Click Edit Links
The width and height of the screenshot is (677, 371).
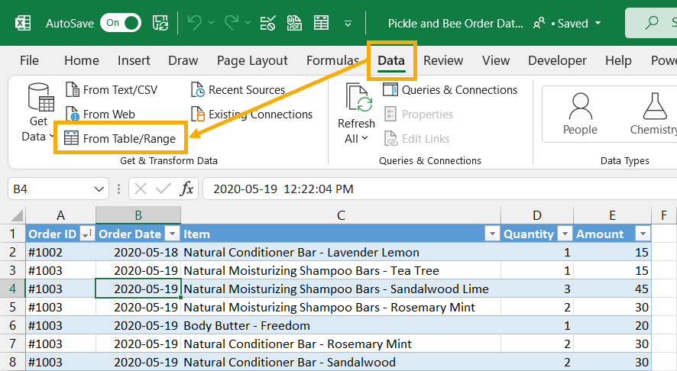point(417,138)
